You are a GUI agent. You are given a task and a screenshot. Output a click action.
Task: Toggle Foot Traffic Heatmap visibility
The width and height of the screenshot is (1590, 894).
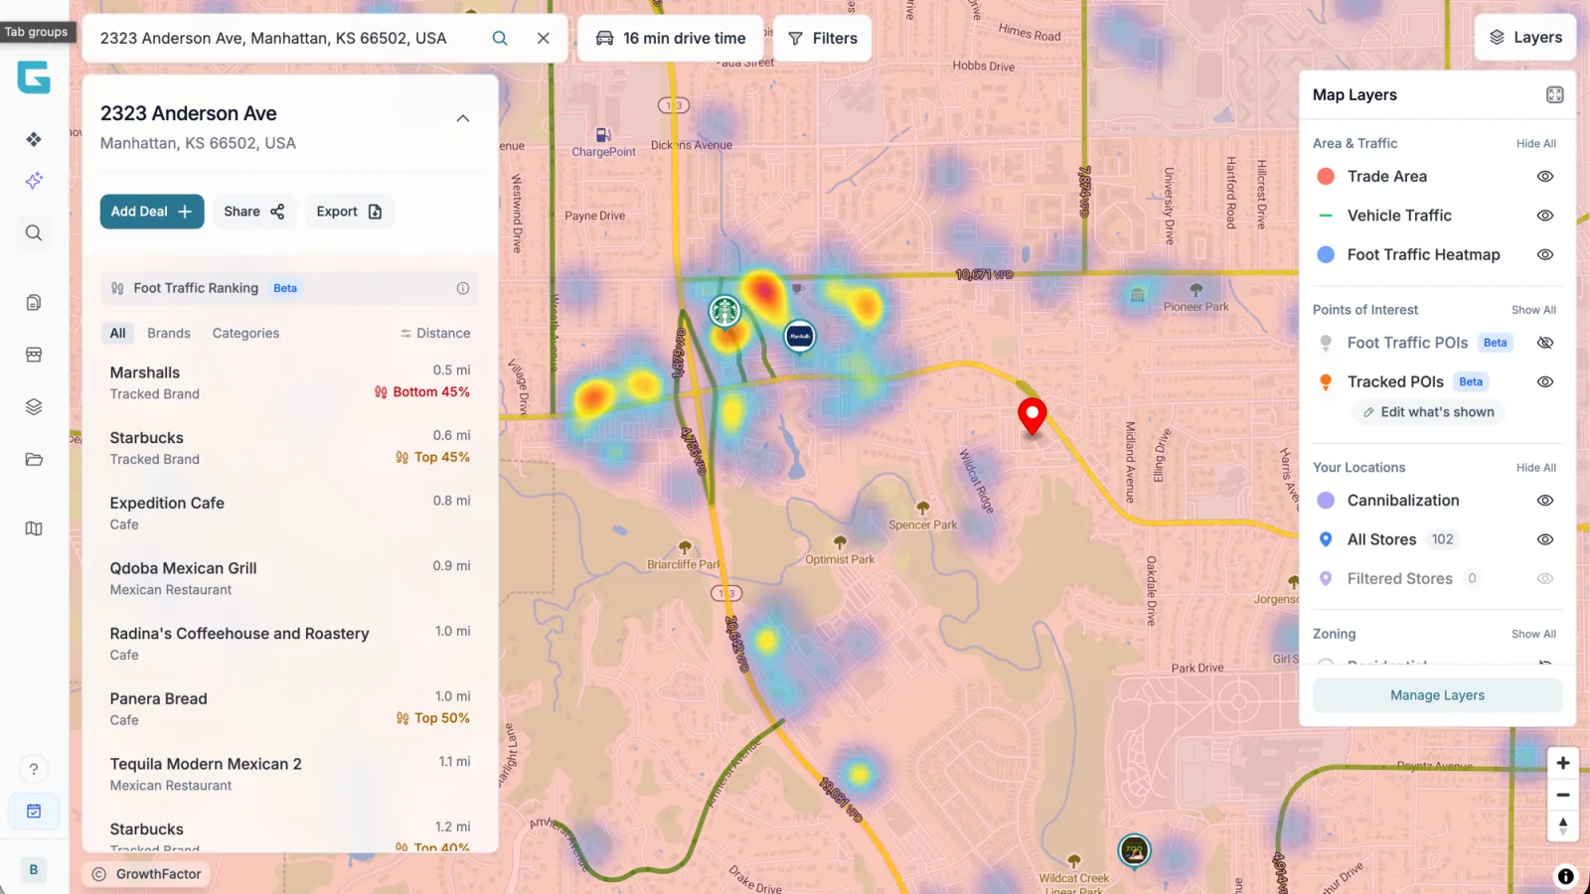(1545, 254)
